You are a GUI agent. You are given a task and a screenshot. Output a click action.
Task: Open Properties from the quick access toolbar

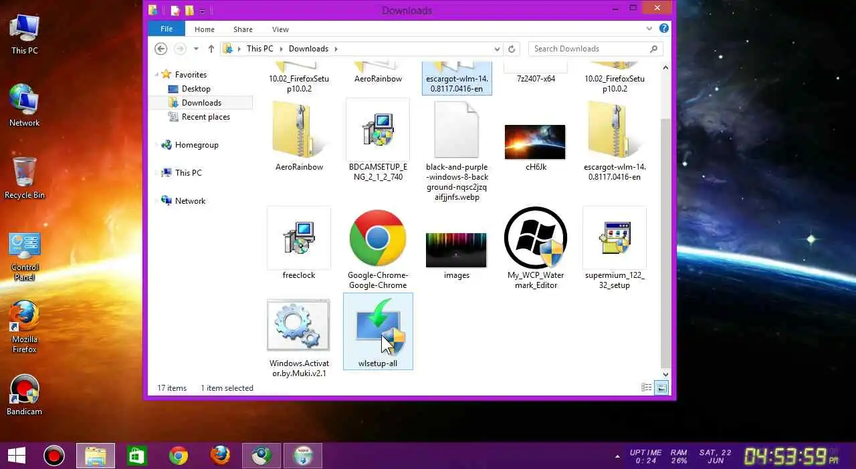click(175, 10)
